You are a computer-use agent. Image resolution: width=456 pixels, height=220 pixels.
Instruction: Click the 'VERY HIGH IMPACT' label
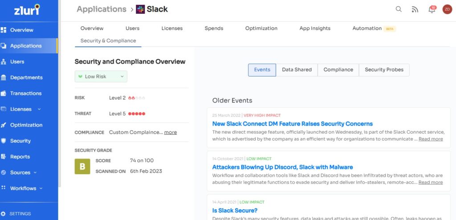(262, 115)
